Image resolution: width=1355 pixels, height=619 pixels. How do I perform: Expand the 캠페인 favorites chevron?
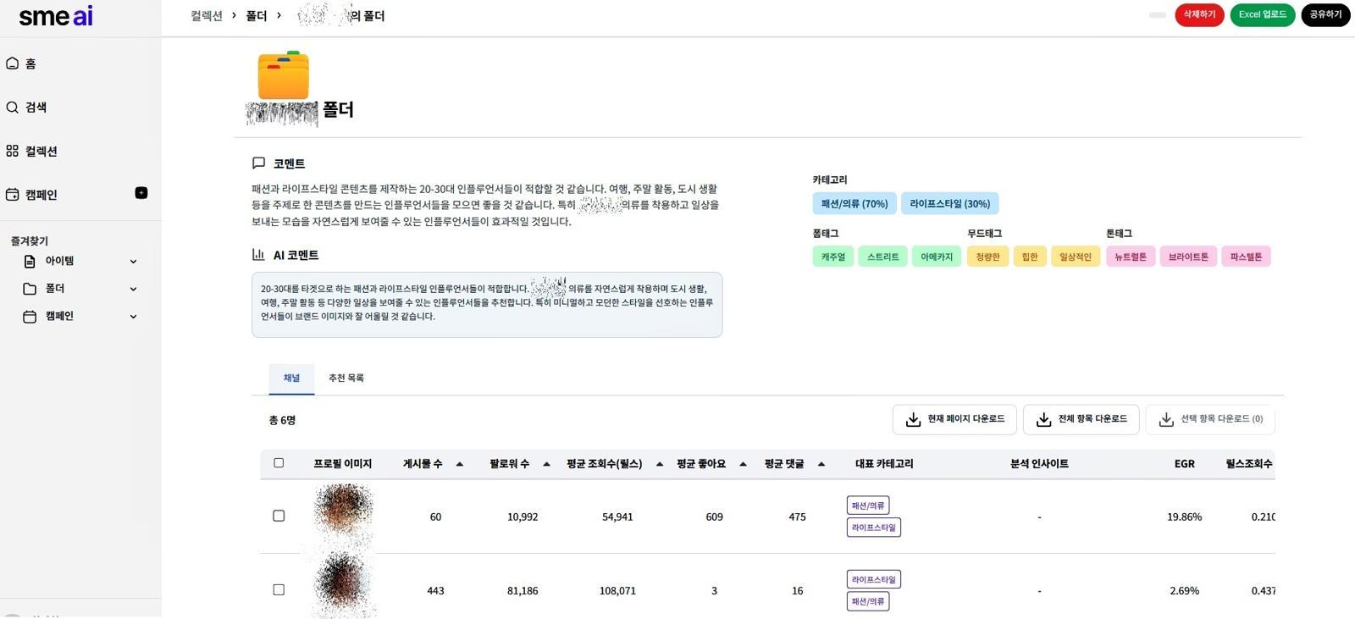click(133, 317)
